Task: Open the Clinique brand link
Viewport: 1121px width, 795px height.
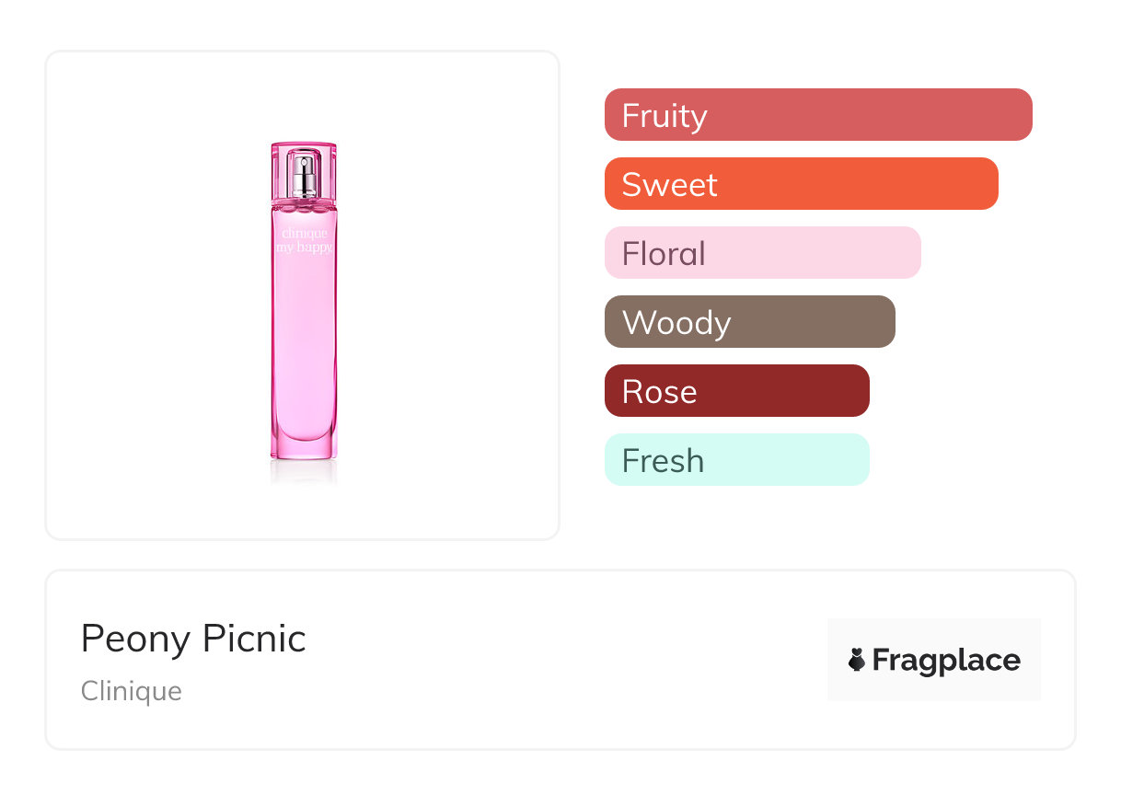Action: (132, 691)
